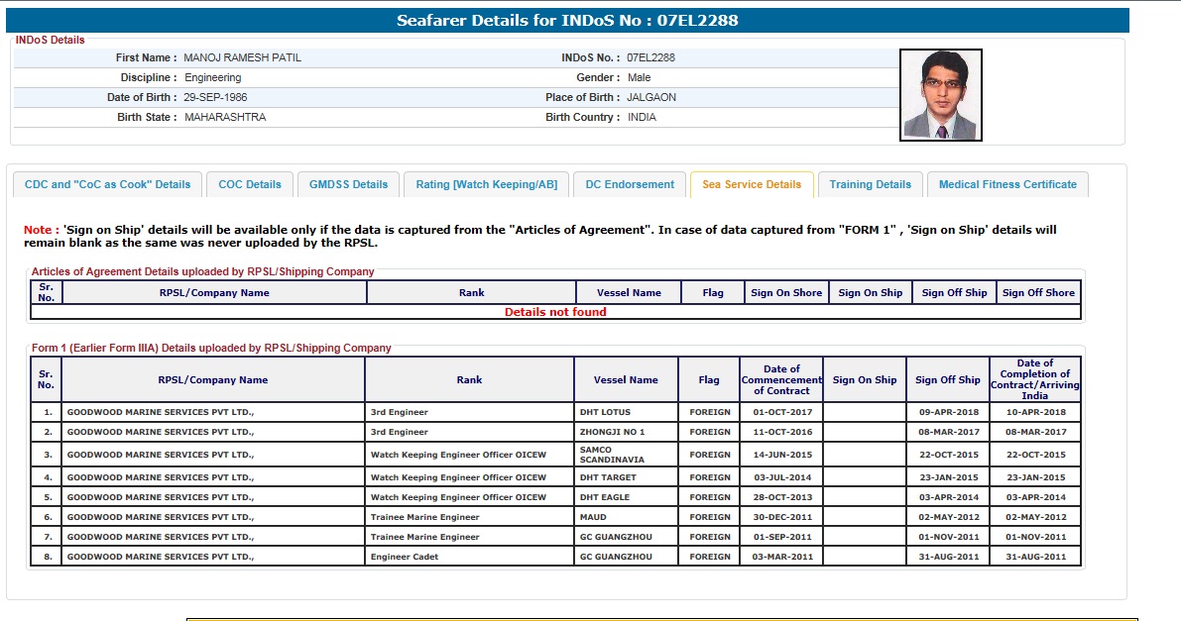This screenshot has width=1181, height=621.
Task: Open the CDC and "CoC as Cook" Details tab
Action: [107, 184]
